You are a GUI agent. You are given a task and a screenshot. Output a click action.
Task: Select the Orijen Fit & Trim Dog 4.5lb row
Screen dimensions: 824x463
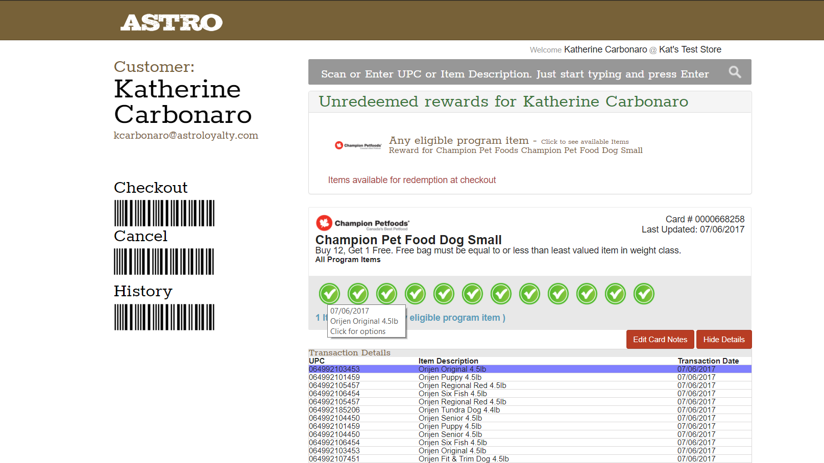point(530,459)
